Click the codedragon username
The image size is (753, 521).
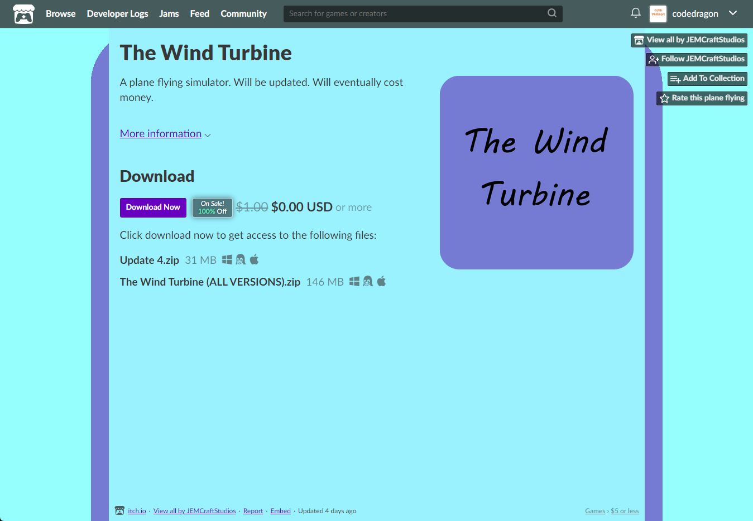coord(695,14)
